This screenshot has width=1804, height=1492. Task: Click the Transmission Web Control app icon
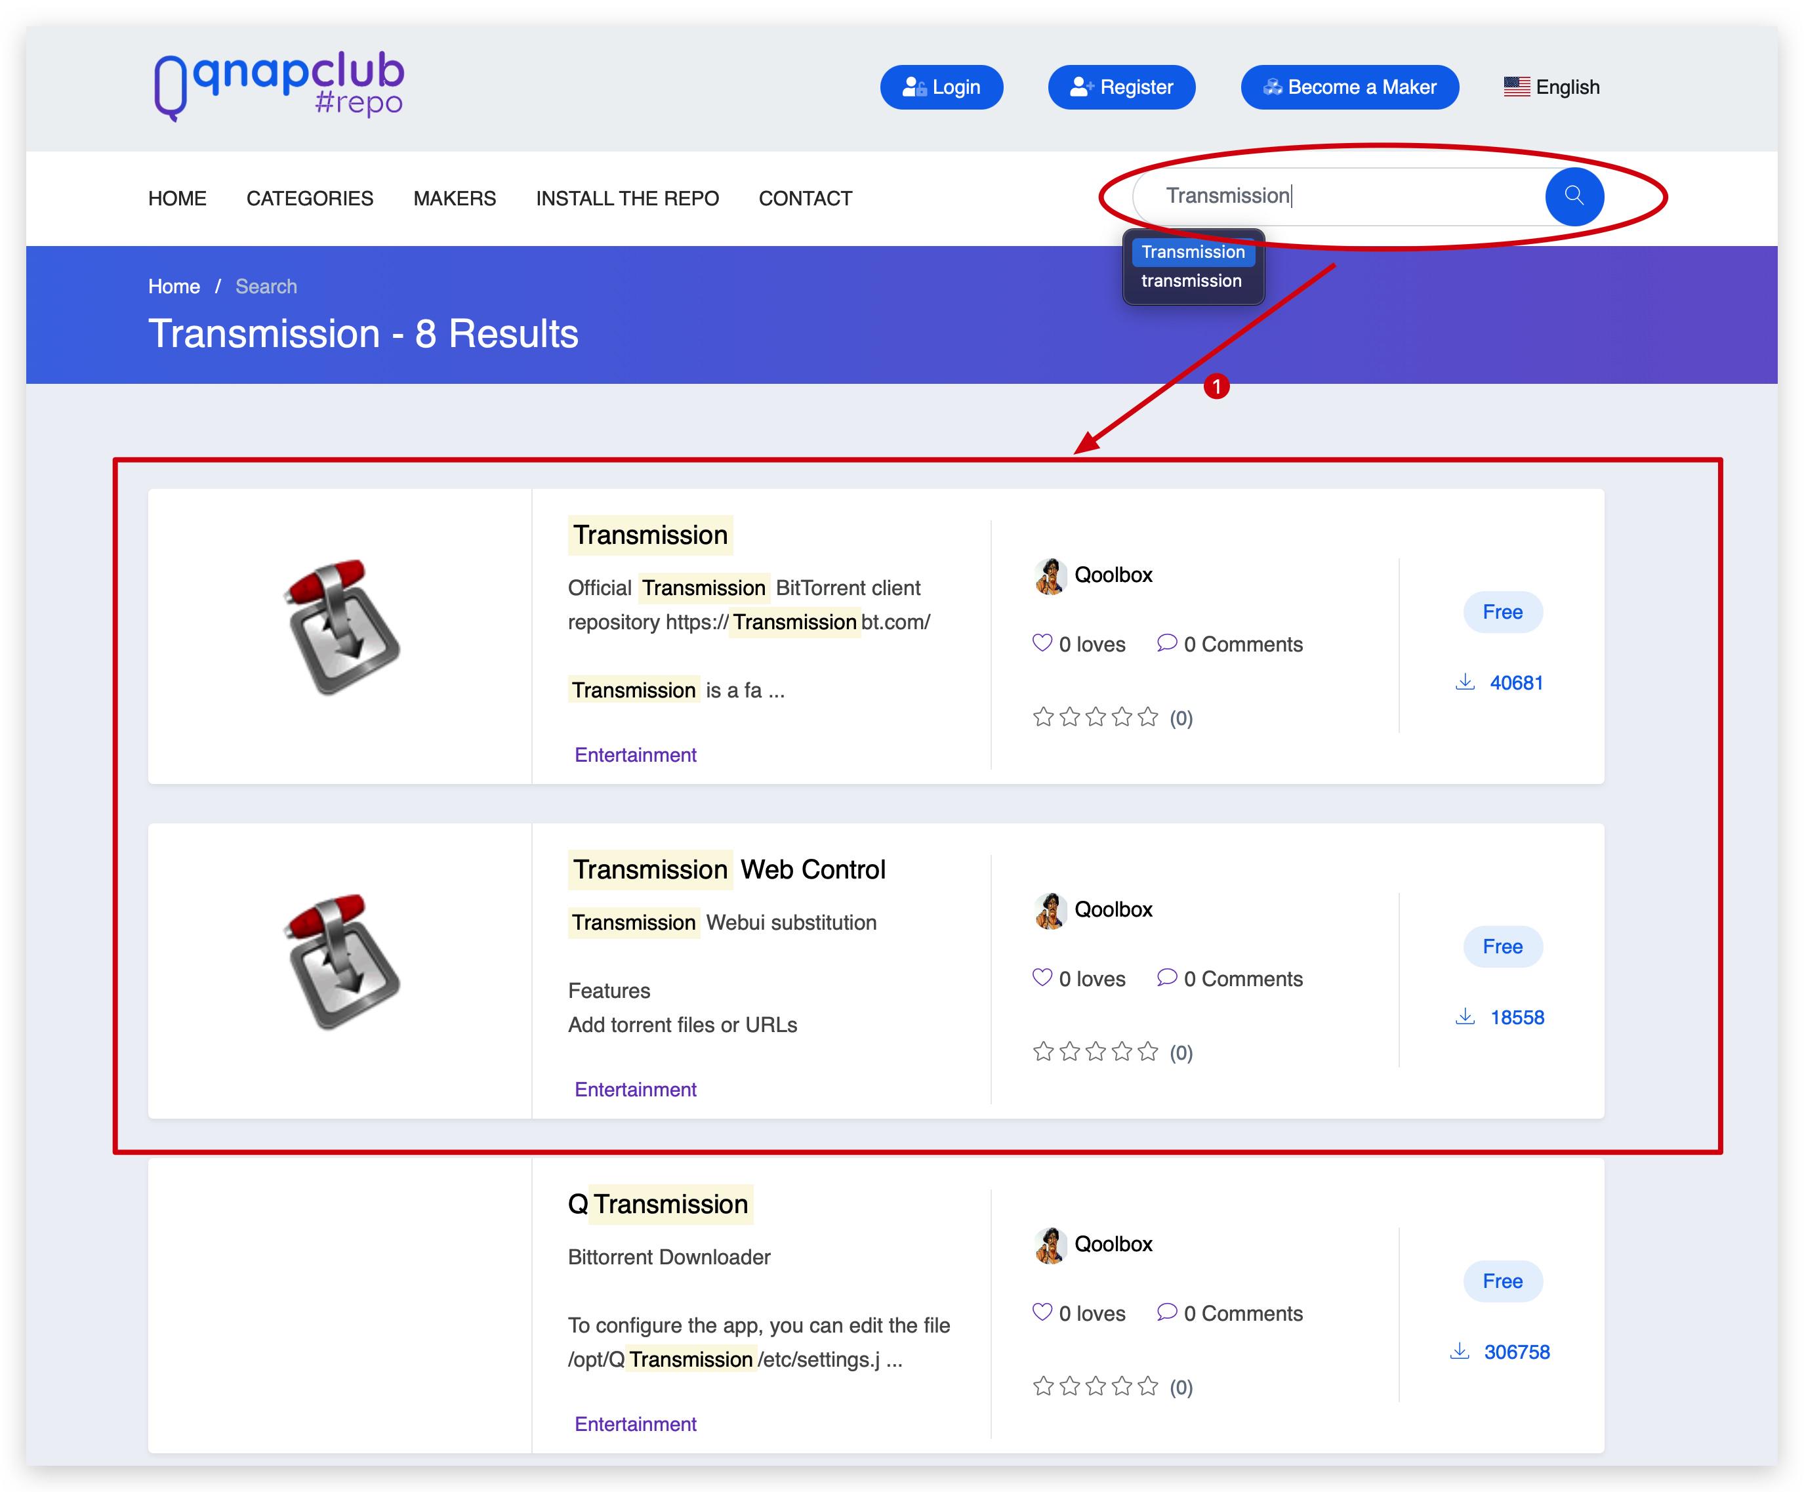click(341, 962)
